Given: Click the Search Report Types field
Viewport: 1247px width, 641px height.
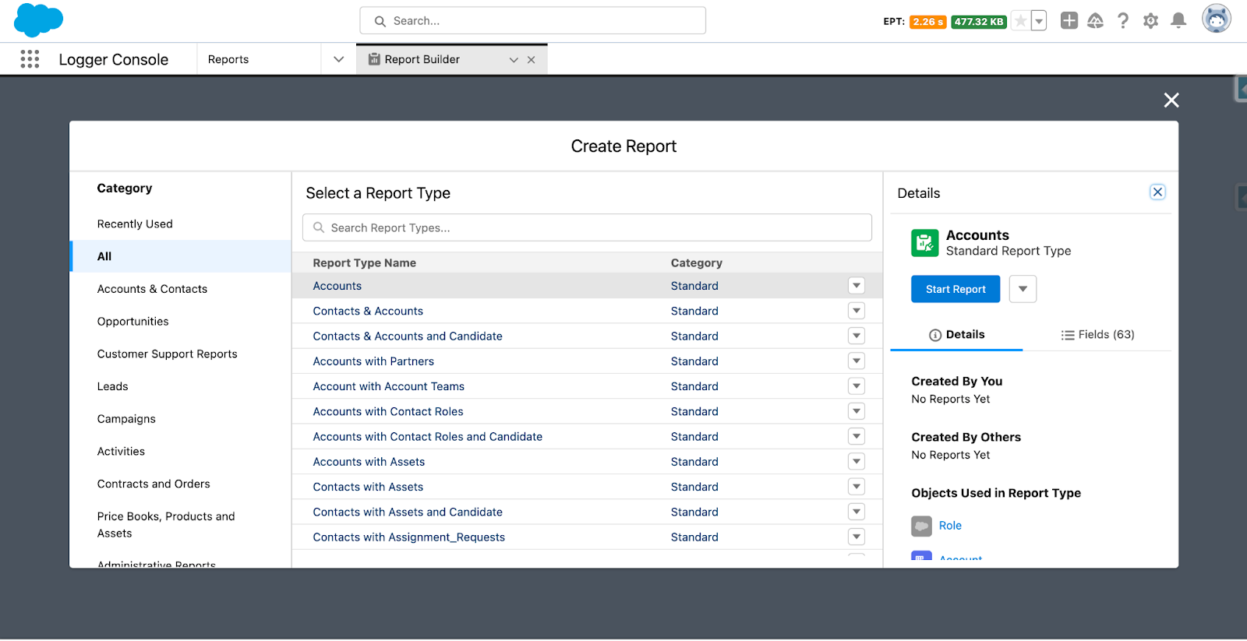Looking at the screenshot, I should [587, 227].
